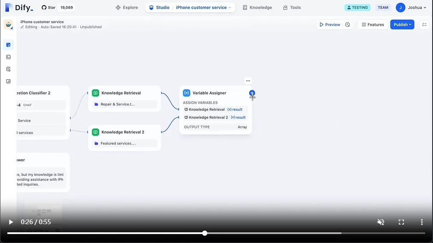Go to the Explore tab

click(x=127, y=7)
